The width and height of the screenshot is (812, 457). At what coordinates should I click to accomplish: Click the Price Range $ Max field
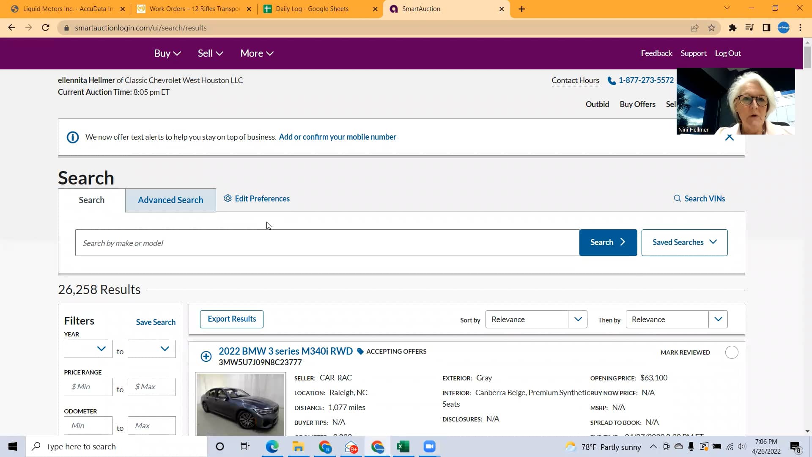tap(151, 387)
